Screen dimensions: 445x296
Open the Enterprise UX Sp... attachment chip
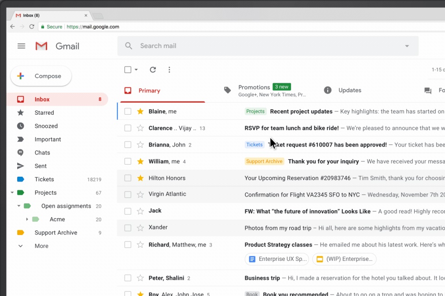click(x=277, y=259)
